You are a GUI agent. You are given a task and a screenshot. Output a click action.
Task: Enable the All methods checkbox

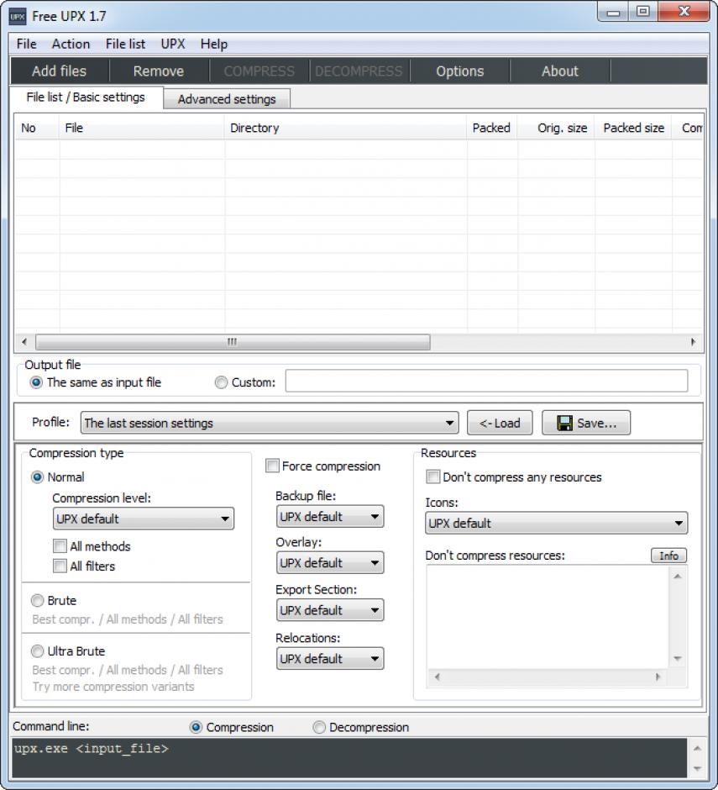tap(92, 546)
